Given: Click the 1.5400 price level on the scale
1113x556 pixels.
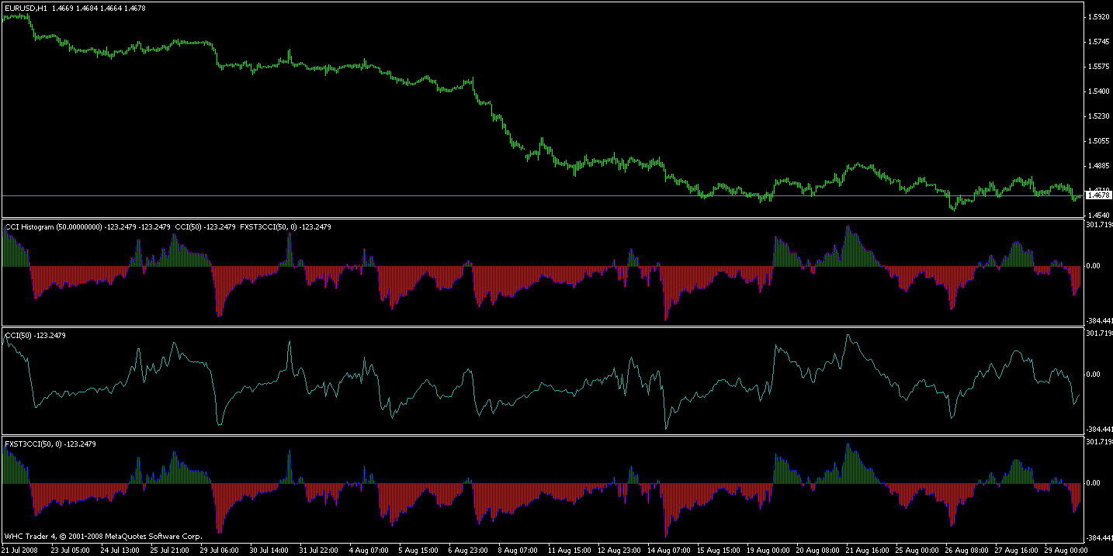Looking at the screenshot, I should [x=1097, y=91].
